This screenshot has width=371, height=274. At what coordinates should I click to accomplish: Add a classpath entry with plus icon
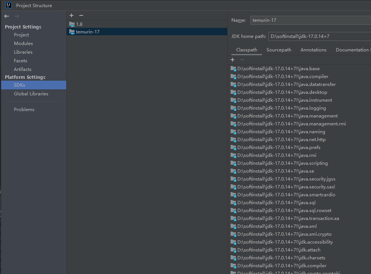click(232, 60)
